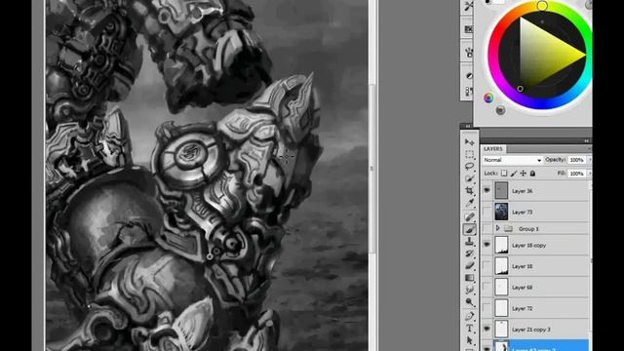Select Layer 73 by name
This screenshot has width=624, height=351.
coord(523,213)
